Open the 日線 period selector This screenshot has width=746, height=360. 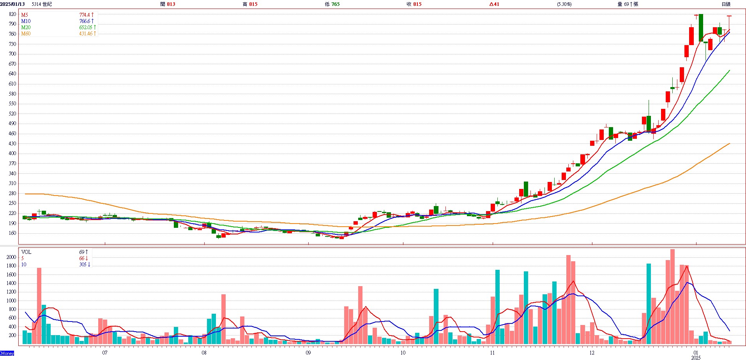click(726, 4)
